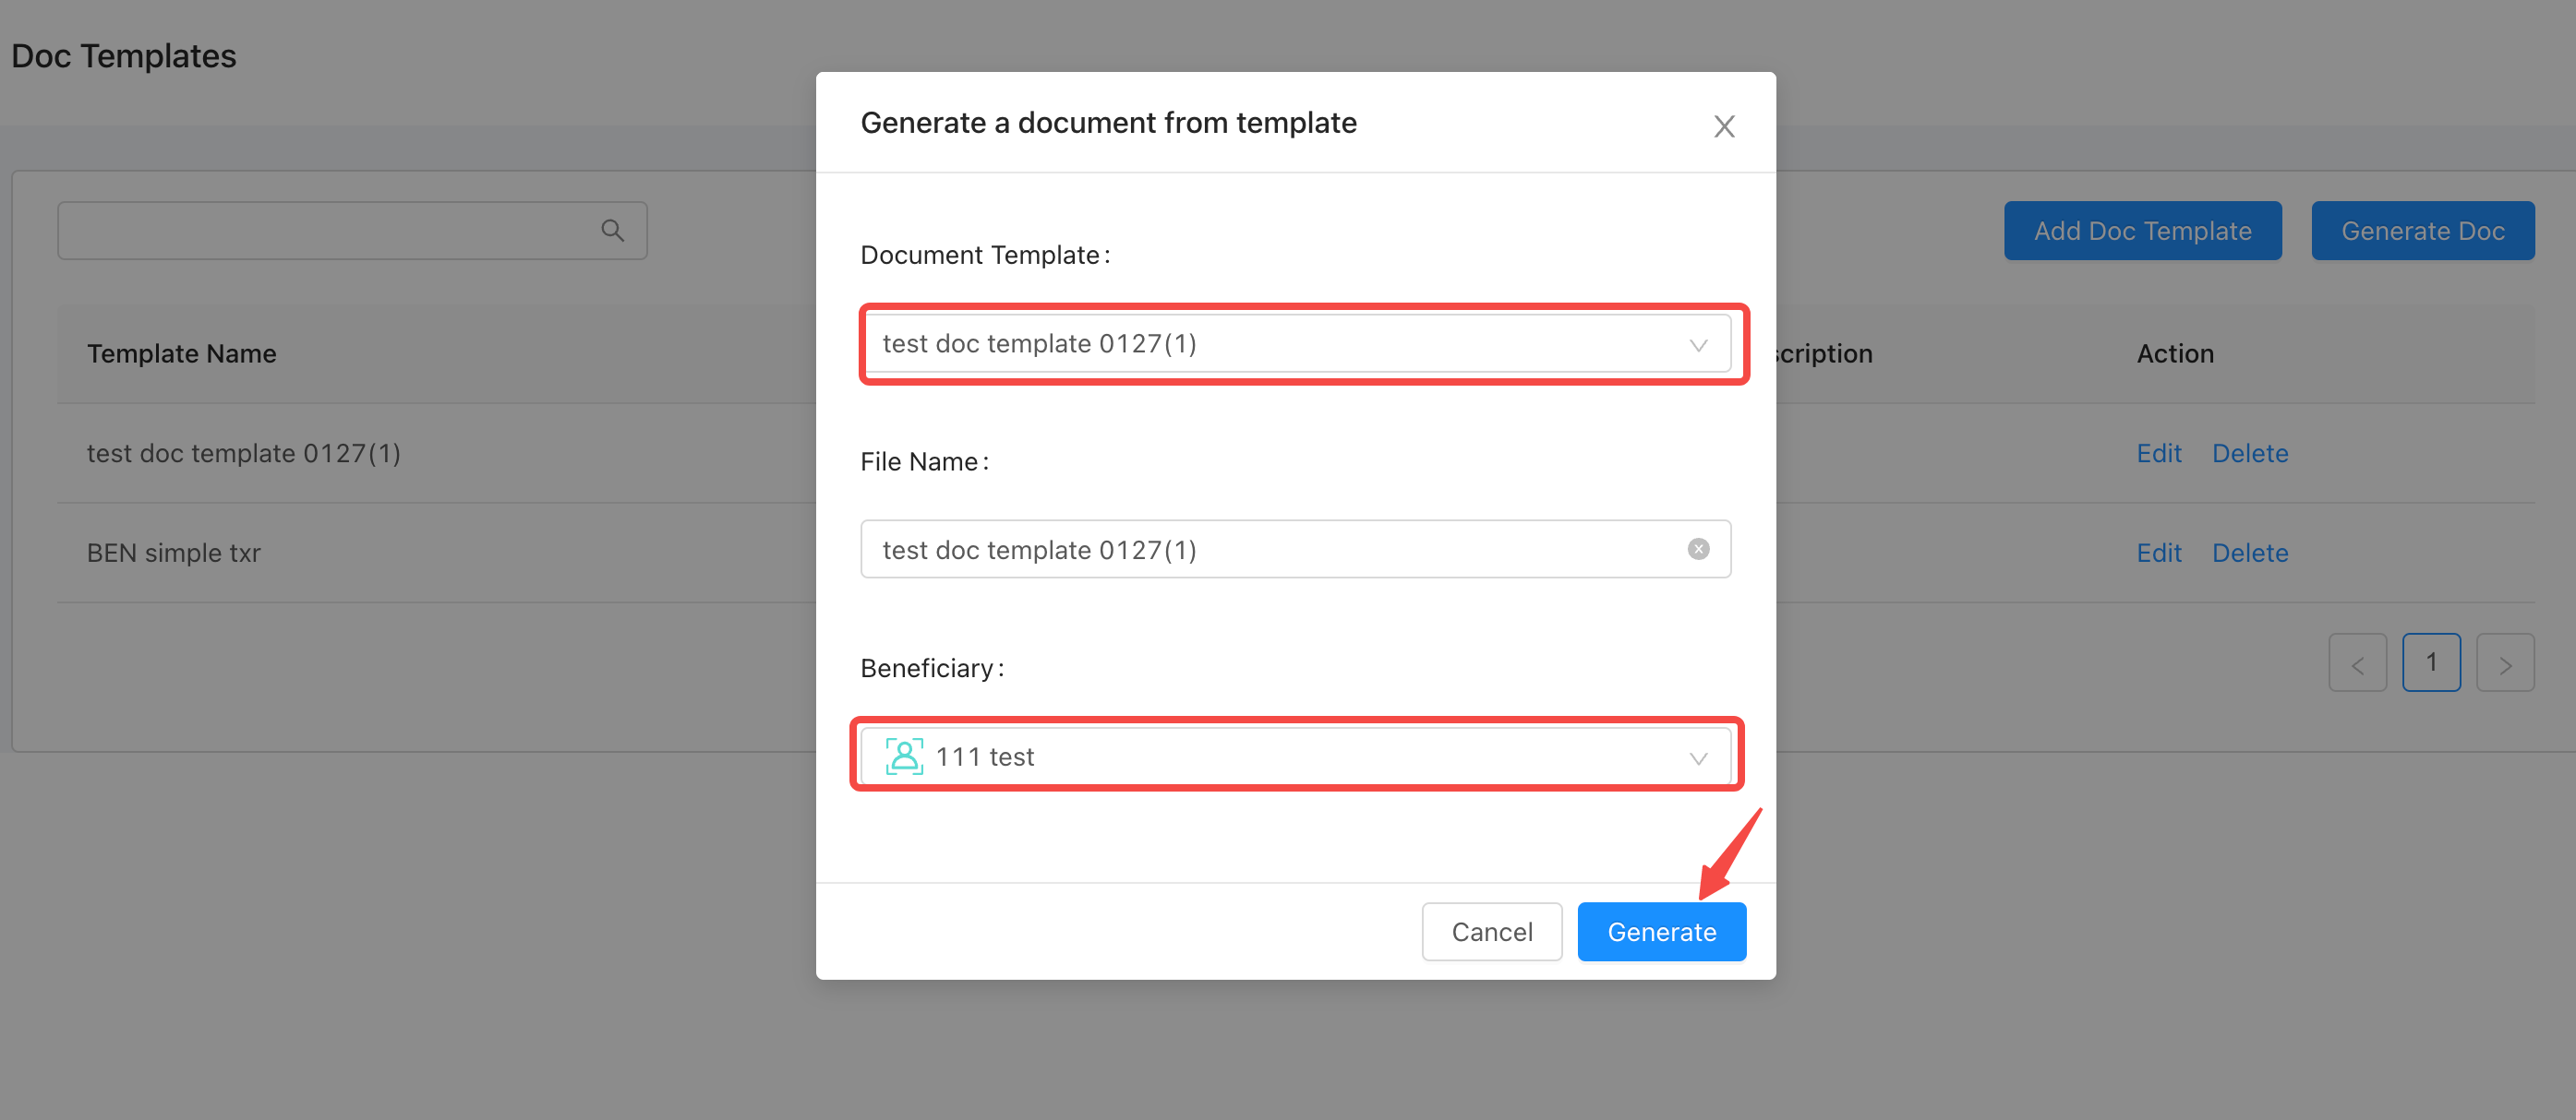Click the beneficiary person icon
2576x1120 pixels.
click(x=904, y=757)
